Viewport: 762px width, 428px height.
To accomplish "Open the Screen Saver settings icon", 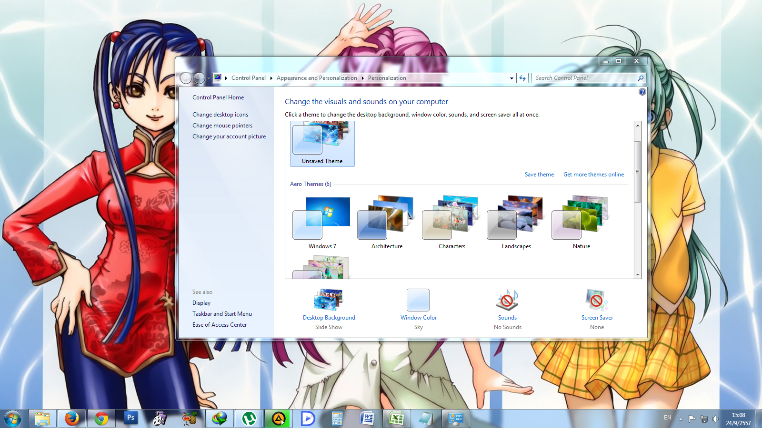I will (597, 300).
